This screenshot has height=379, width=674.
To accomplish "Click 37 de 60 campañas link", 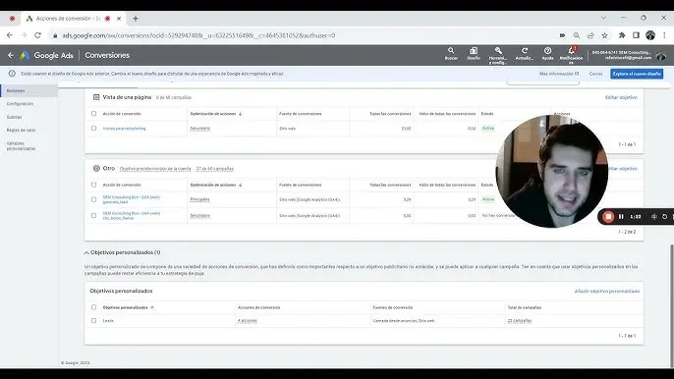I will coord(215,169).
